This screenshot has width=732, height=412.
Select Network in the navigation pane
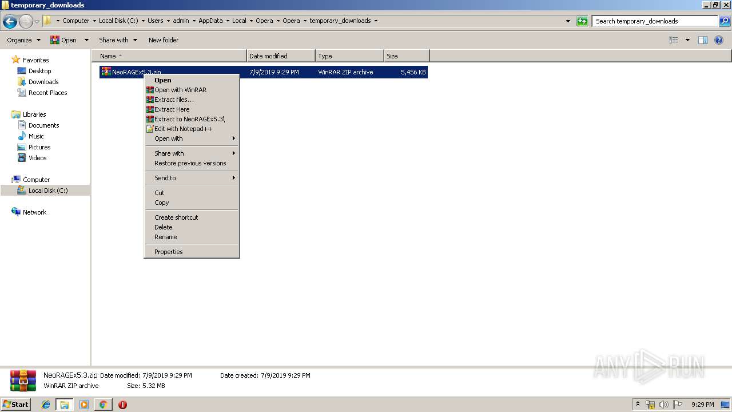tap(34, 212)
